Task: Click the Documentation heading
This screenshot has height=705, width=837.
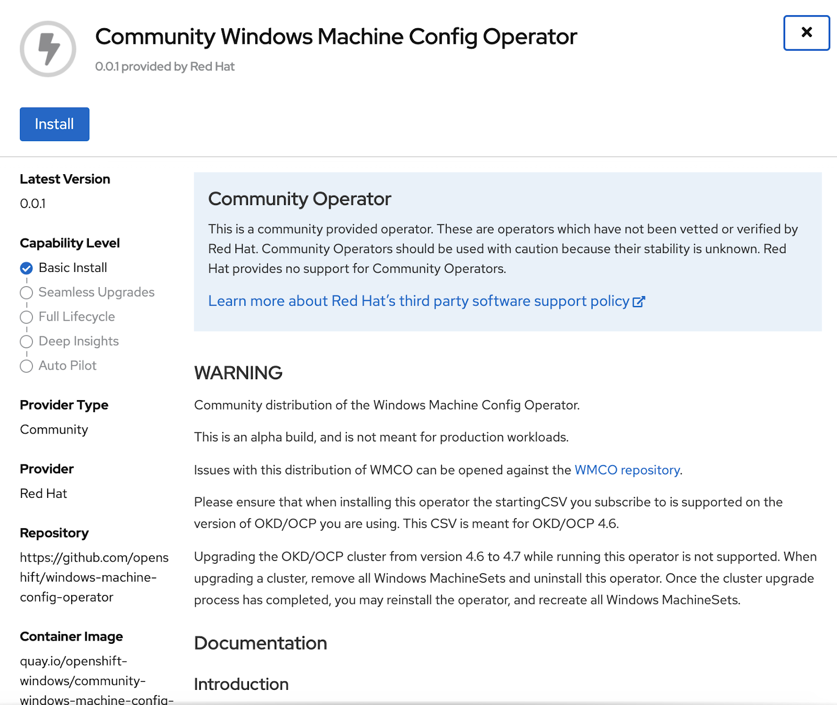Action: (260, 643)
